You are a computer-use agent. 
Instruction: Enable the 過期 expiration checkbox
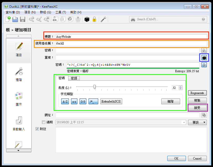43,122
